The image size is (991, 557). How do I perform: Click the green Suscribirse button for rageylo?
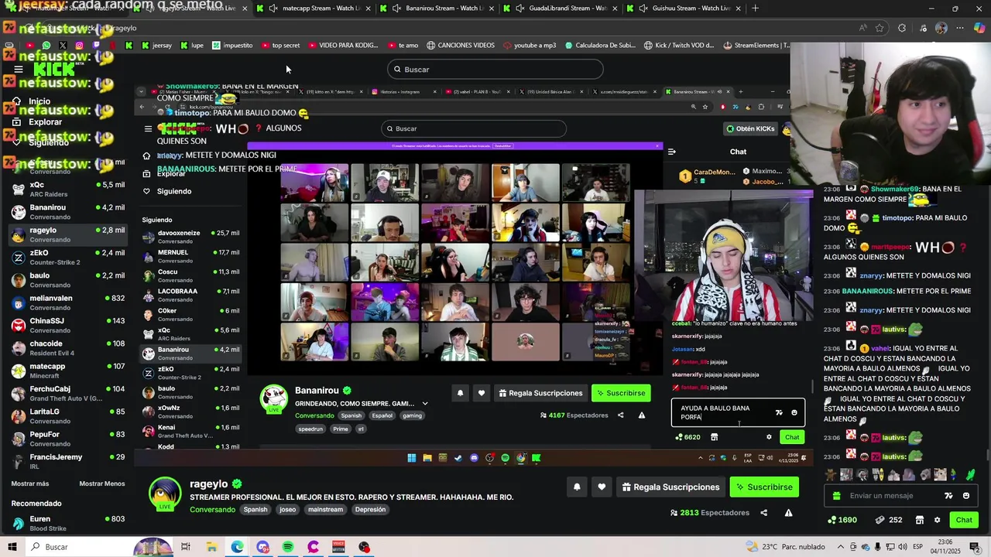coord(764,487)
